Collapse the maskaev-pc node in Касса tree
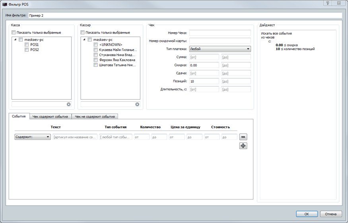This screenshot has width=348, height=223. pyautogui.click(x=15, y=40)
